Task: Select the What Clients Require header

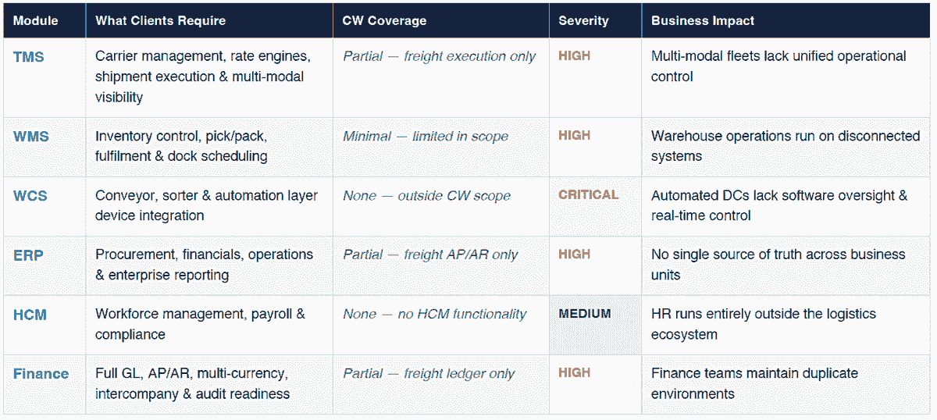Action: (160, 20)
